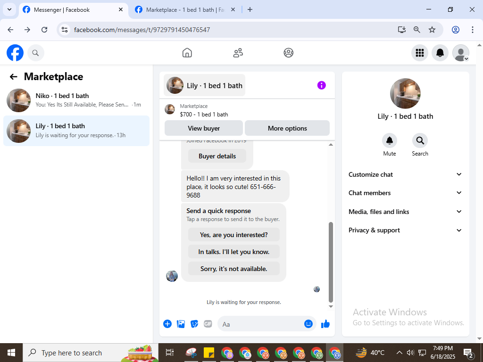Open the Facebook menu grid icon
483x362 pixels.
coord(419,53)
